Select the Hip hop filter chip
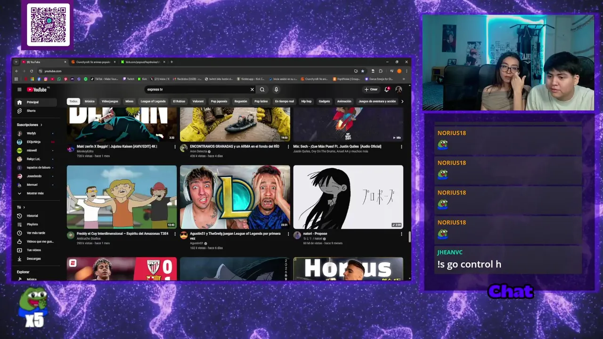 (x=306, y=101)
